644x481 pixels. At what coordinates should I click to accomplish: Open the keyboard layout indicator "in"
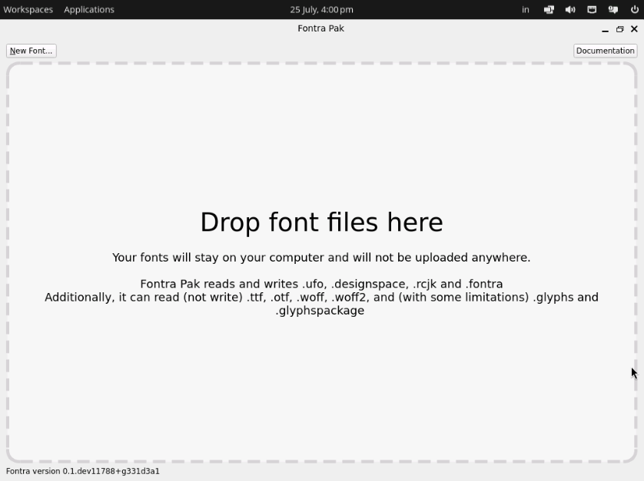526,9
